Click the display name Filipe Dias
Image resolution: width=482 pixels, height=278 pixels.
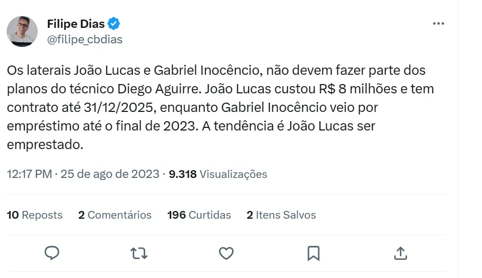click(76, 24)
